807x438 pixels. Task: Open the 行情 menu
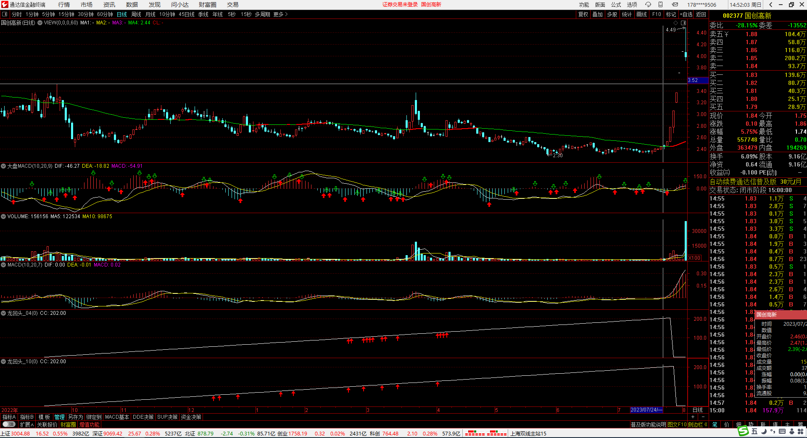click(64, 5)
